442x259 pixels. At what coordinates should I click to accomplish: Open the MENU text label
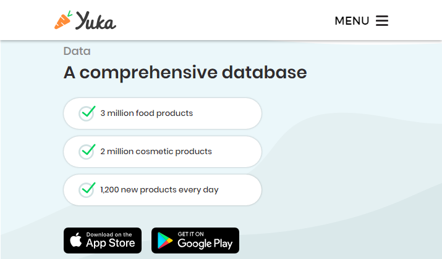tap(352, 21)
